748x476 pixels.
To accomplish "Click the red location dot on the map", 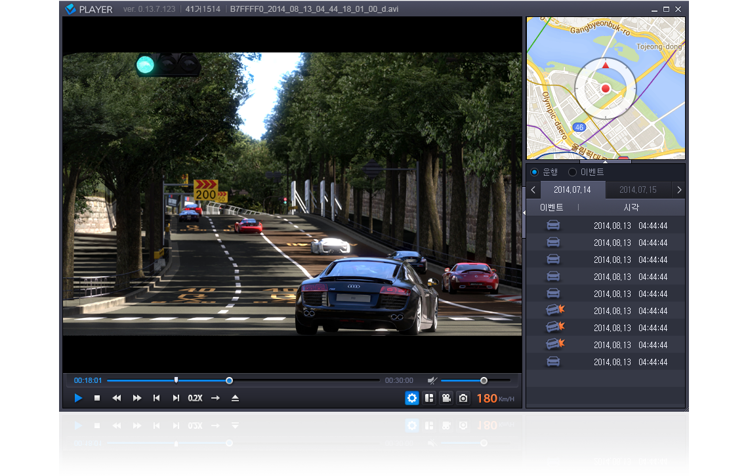I will (x=606, y=88).
